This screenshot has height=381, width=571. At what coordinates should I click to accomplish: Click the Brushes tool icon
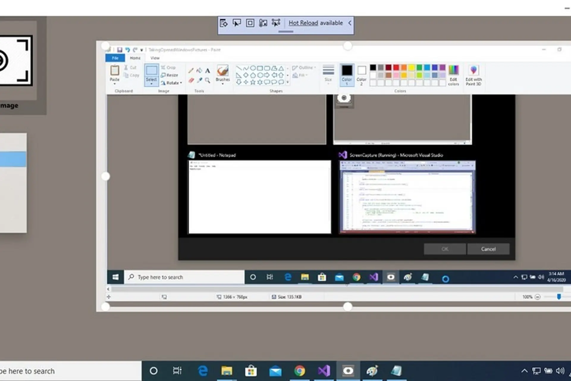pos(223,71)
